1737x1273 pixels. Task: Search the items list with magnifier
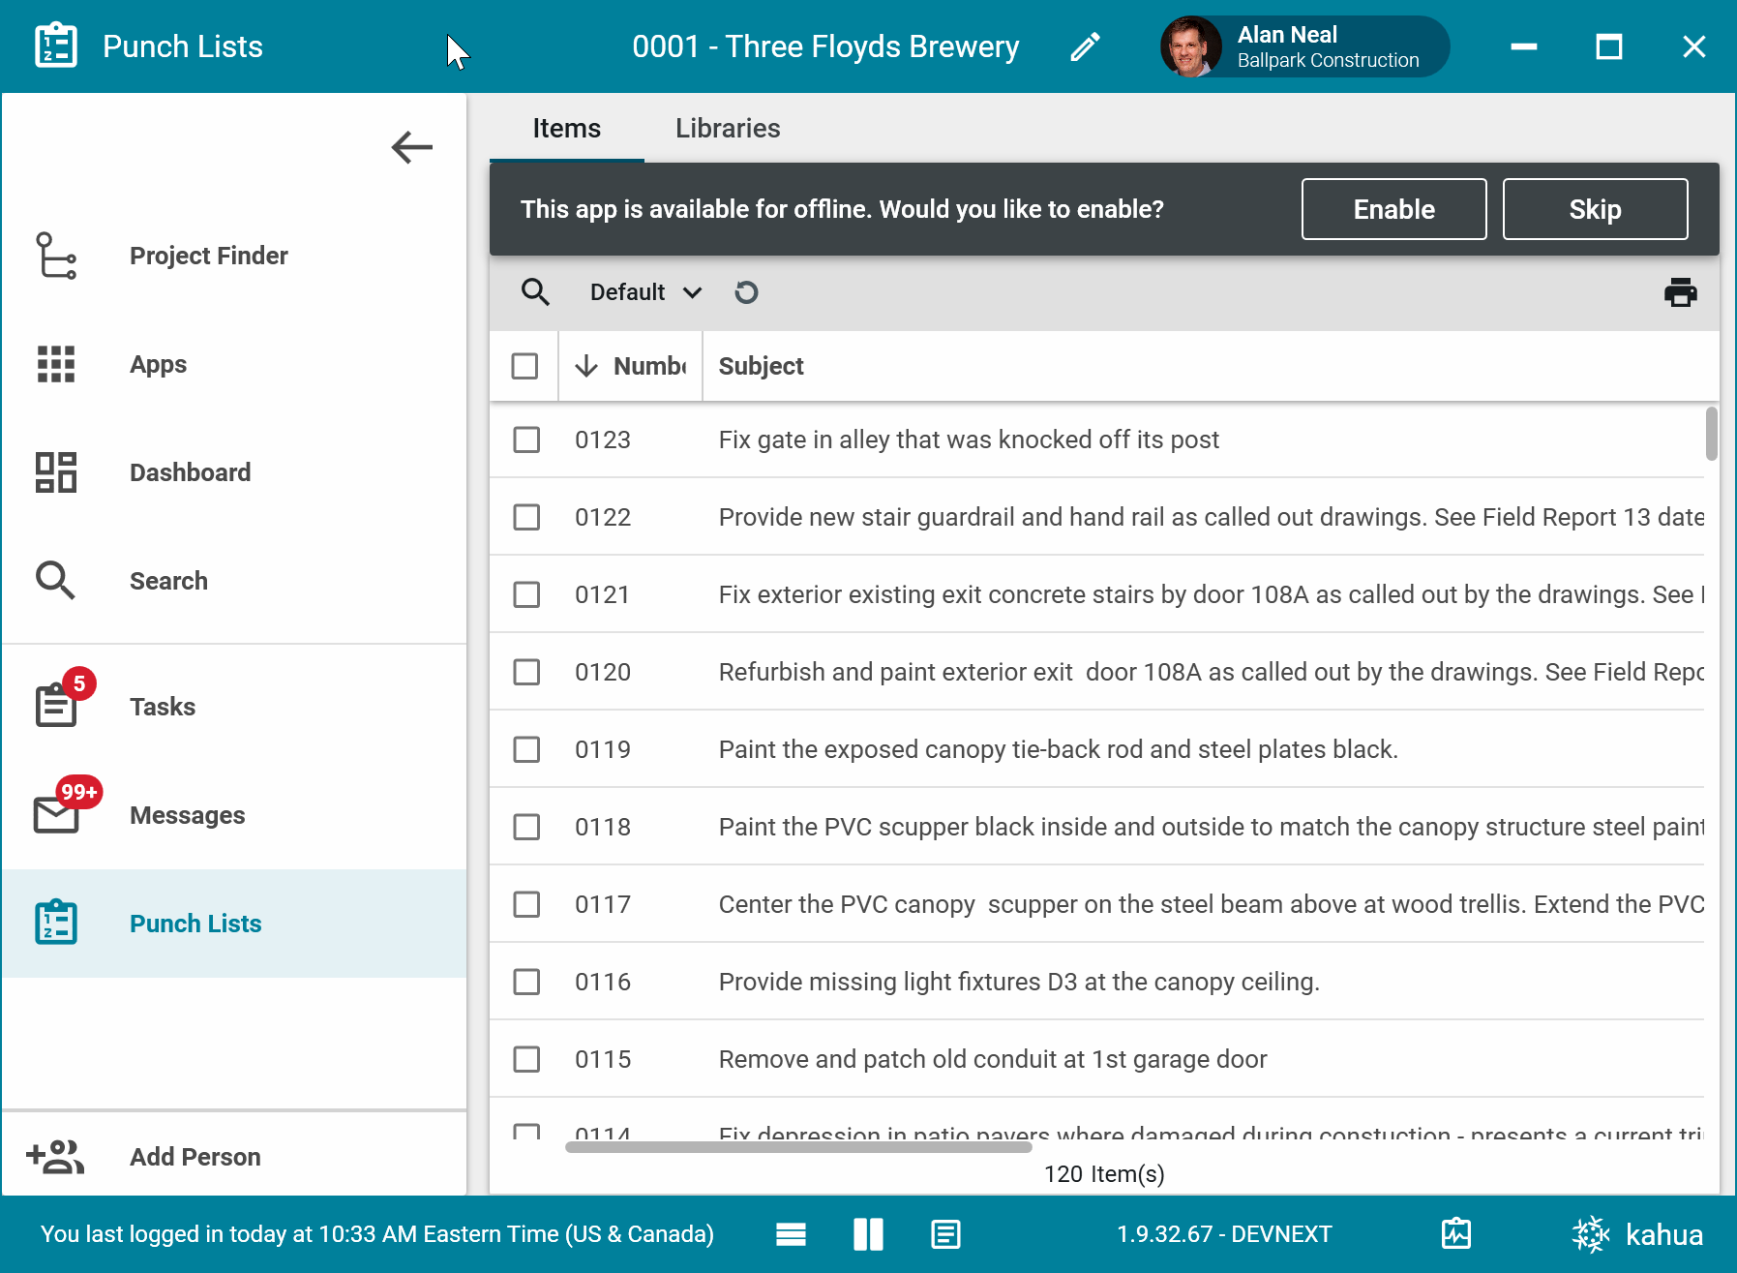point(535,291)
